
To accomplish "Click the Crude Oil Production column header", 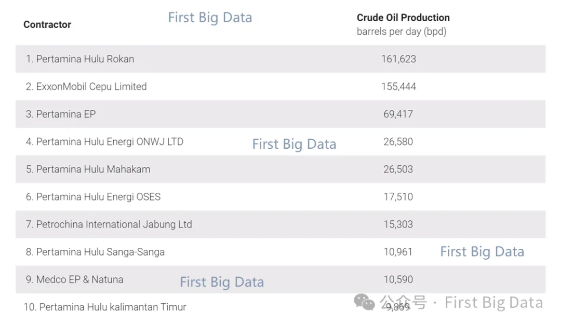I will point(403,18).
